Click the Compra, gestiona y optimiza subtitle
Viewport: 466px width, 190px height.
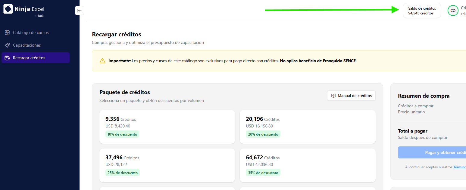point(148,42)
